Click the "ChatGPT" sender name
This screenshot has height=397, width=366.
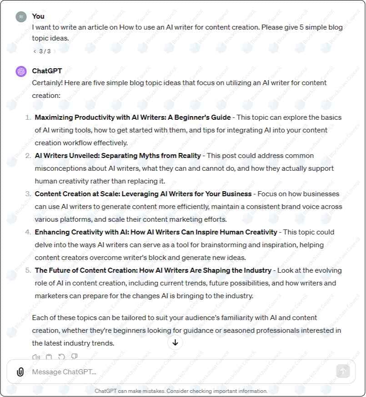point(47,71)
